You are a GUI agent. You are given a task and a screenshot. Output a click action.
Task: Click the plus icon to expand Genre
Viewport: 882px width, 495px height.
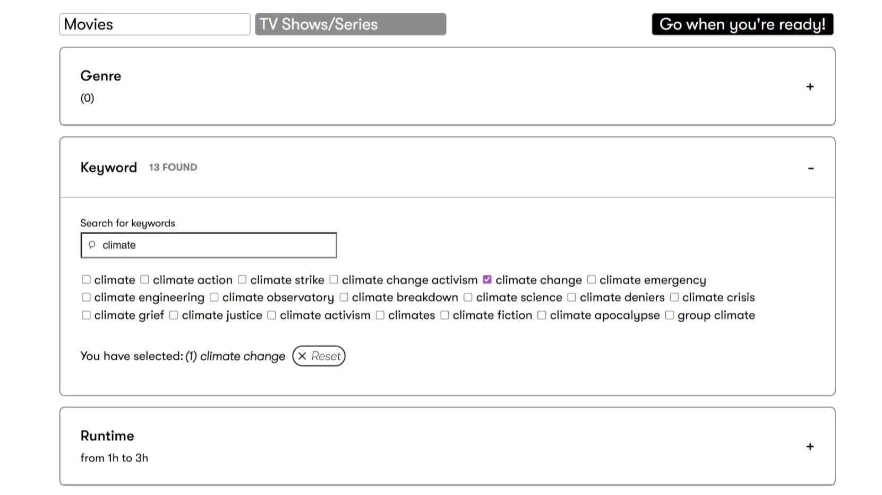[x=810, y=86]
